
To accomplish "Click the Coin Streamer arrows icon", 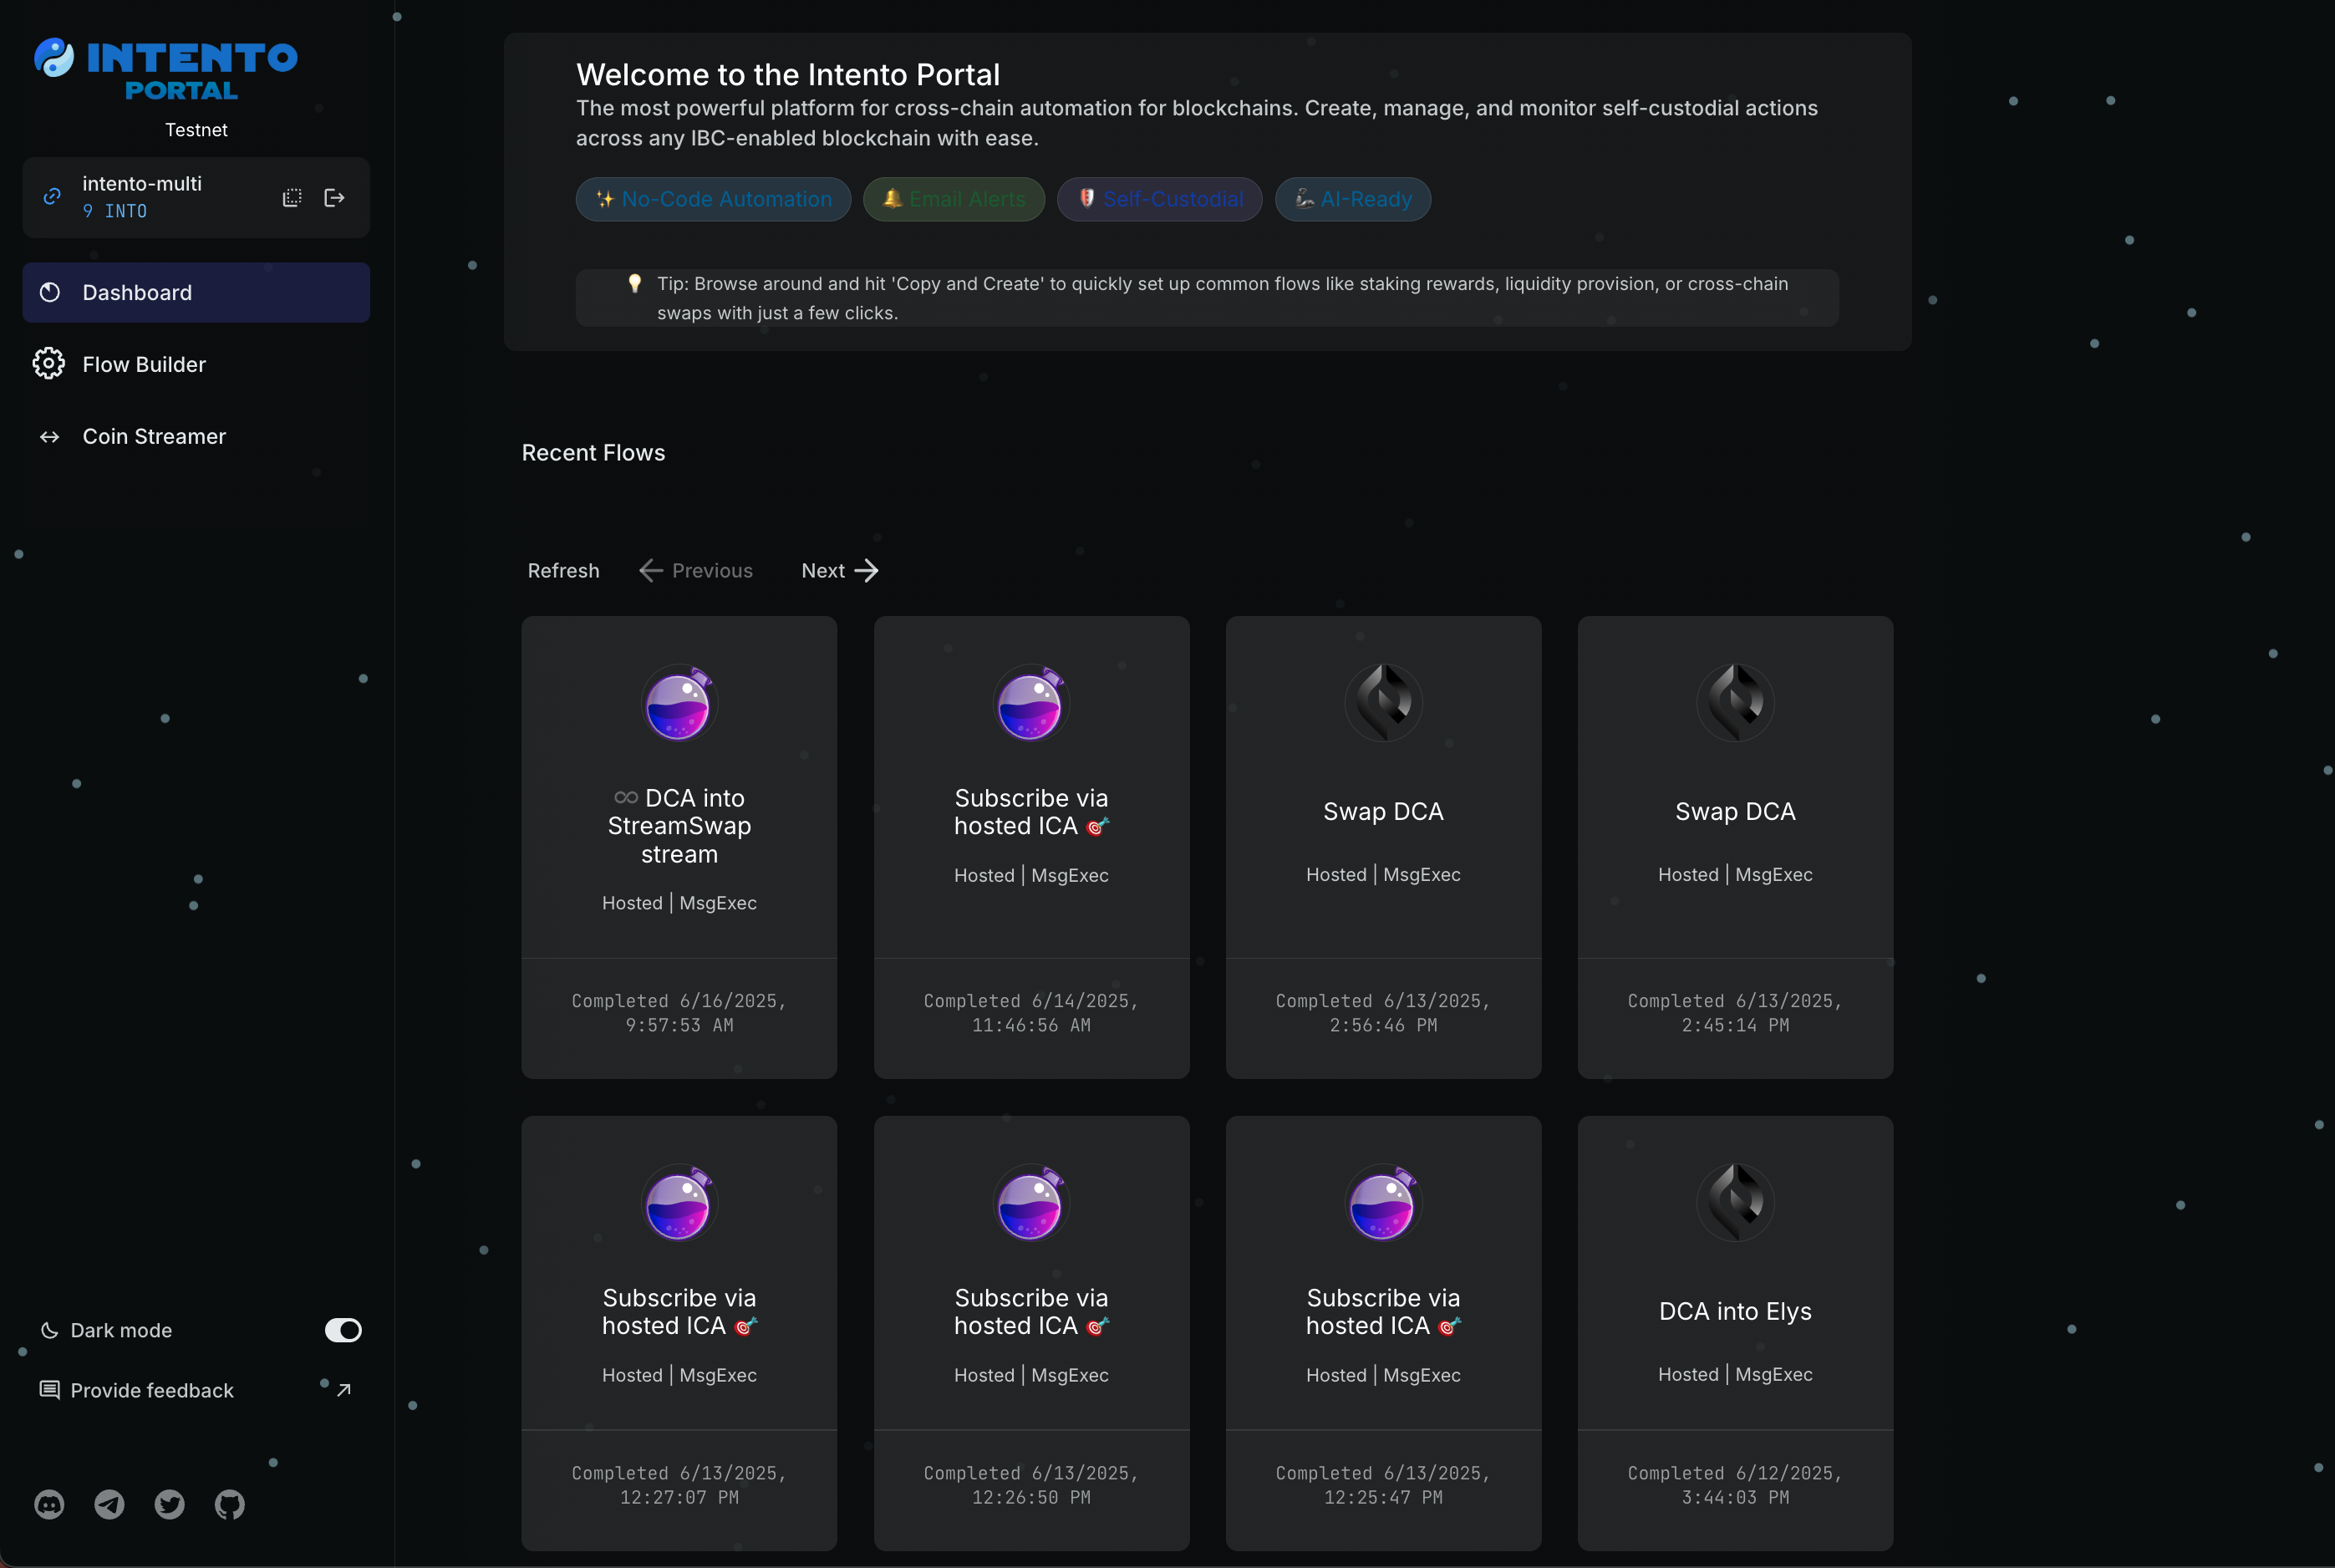I will click(49, 437).
